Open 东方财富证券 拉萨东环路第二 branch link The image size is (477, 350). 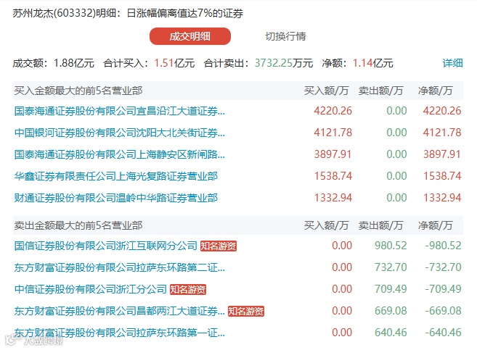pos(120,267)
